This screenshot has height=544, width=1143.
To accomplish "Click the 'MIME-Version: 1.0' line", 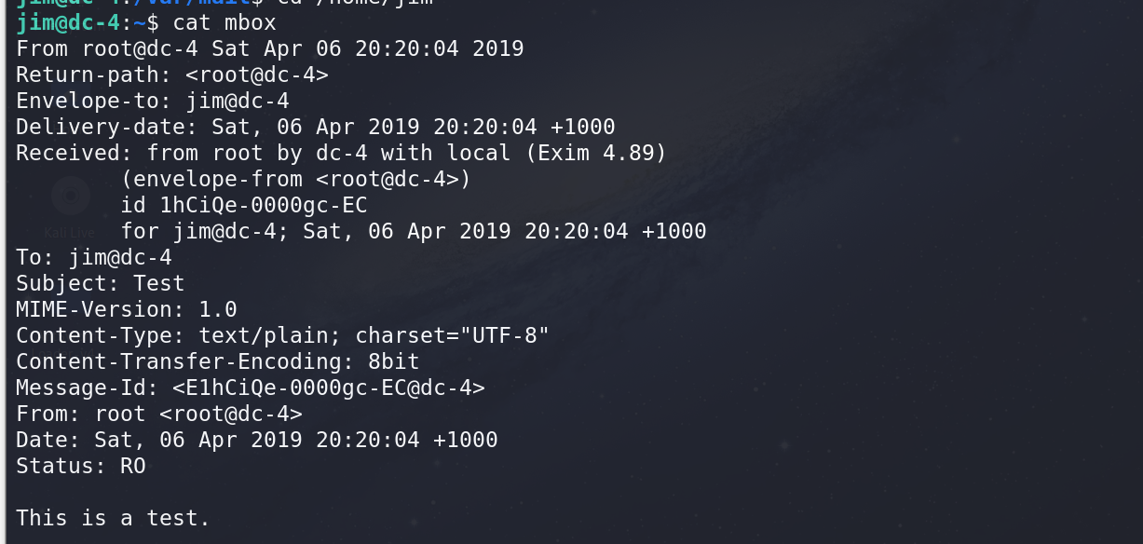I will tap(127, 309).
